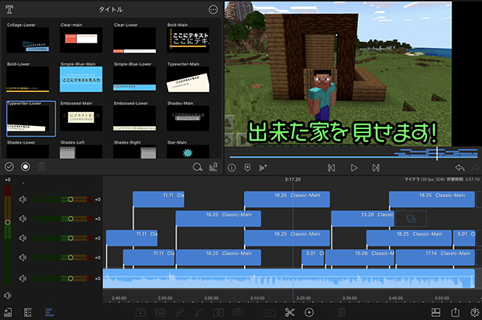
Task: Click the multiselect checkmark icon in bottom toolbar
Action: [270, 312]
